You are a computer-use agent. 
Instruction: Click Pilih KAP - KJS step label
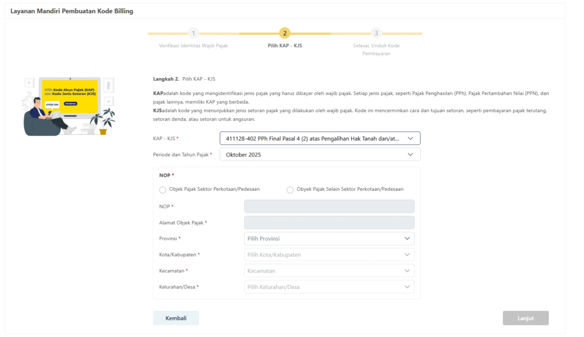tap(285, 46)
